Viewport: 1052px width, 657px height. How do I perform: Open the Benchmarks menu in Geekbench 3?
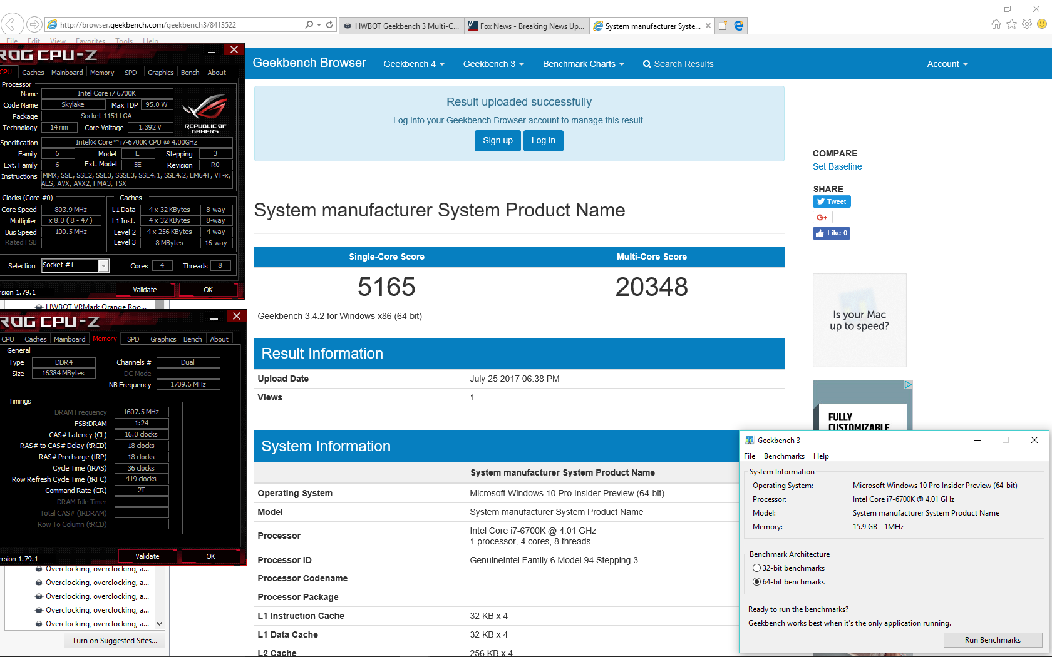pos(784,456)
